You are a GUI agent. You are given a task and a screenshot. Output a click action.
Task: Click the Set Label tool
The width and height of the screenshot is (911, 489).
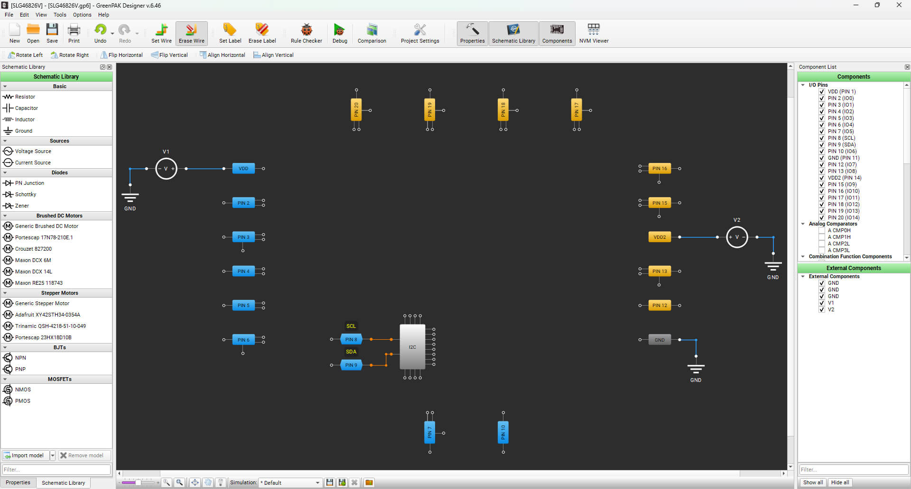tap(230, 33)
